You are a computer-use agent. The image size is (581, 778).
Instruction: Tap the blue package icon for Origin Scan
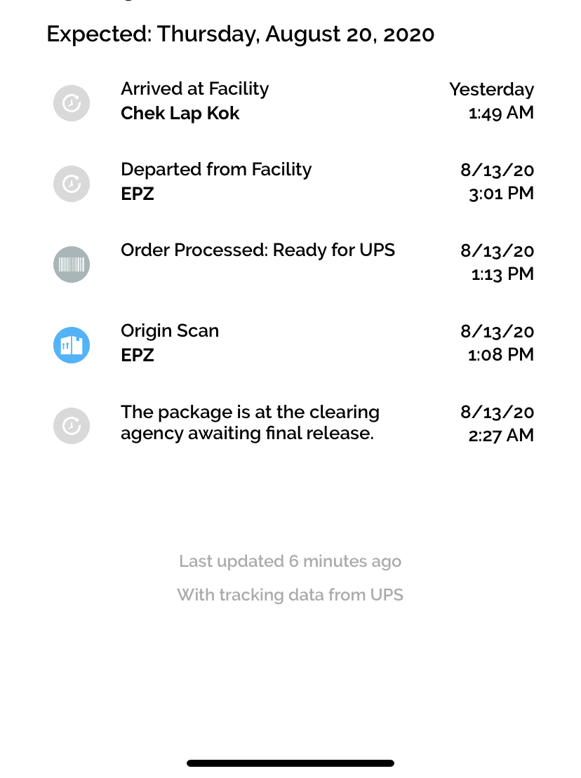pyautogui.click(x=72, y=345)
